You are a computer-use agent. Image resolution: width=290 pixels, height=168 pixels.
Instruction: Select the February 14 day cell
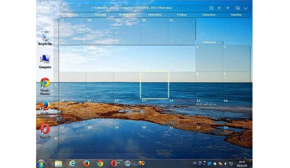point(182,112)
